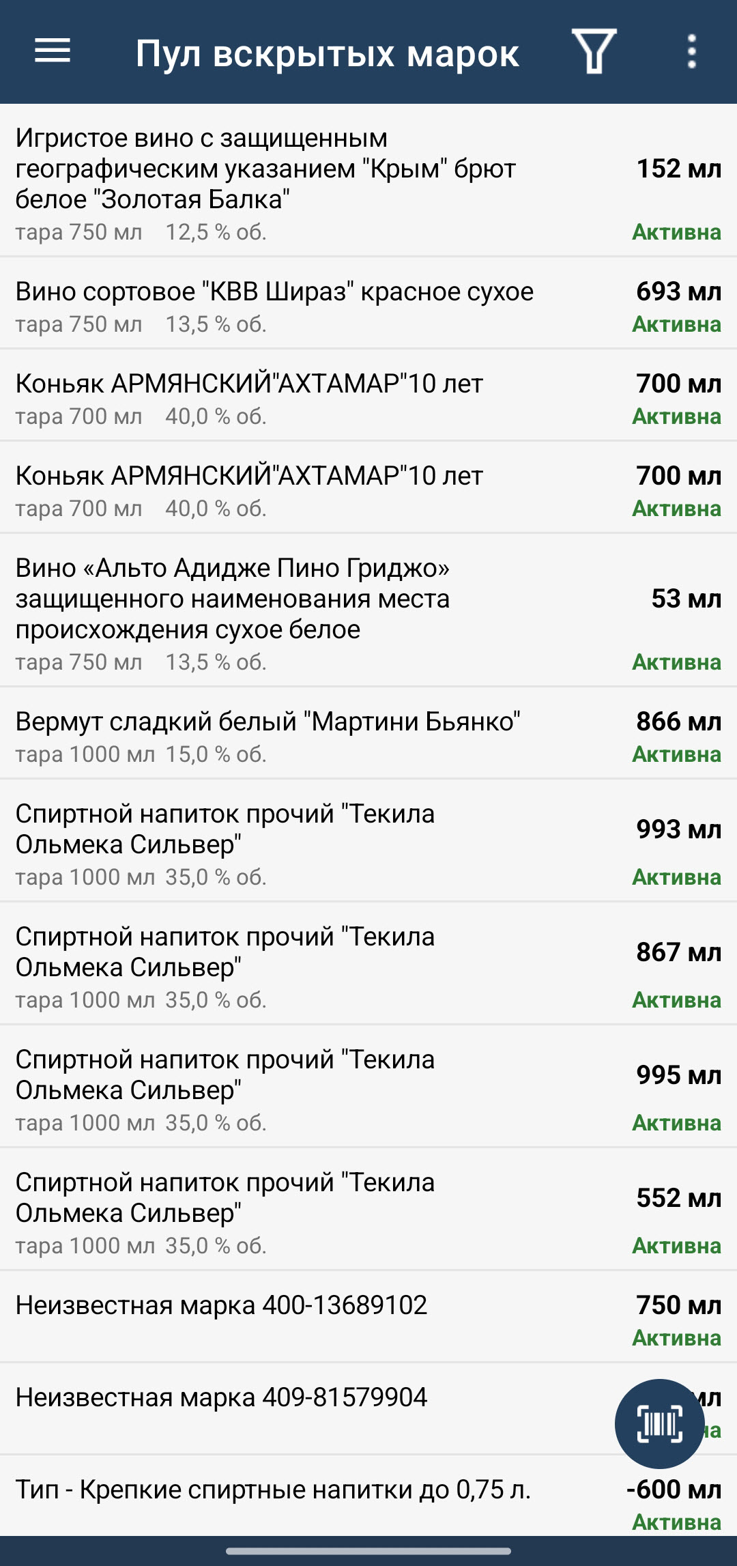737x1566 pixels.
Task: Open Неизвестная марка 409-81579904 entry
Action: (x=273, y=1408)
